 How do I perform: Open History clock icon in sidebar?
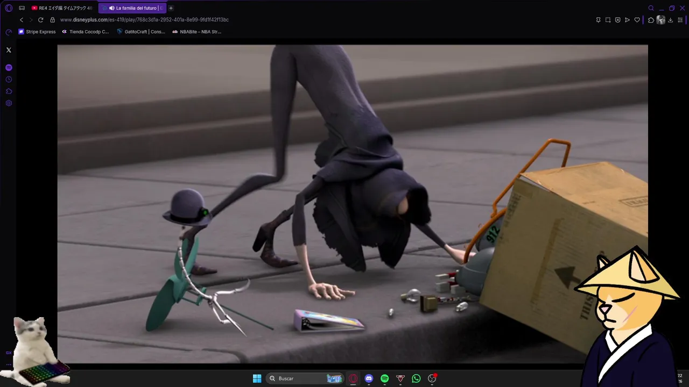coord(9,80)
